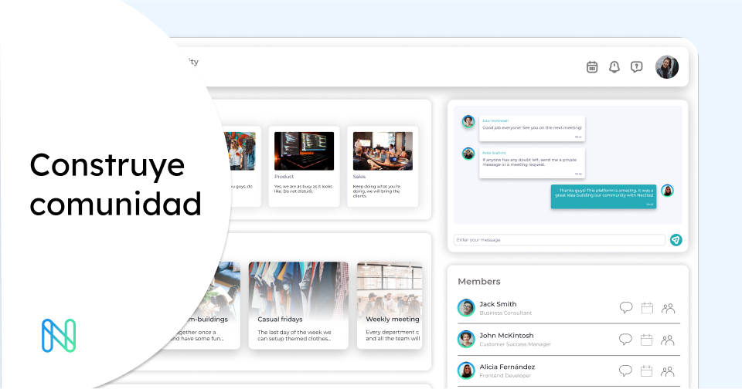Open Jack Smith's member profile name
This screenshot has height=389, width=742.
point(498,304)
